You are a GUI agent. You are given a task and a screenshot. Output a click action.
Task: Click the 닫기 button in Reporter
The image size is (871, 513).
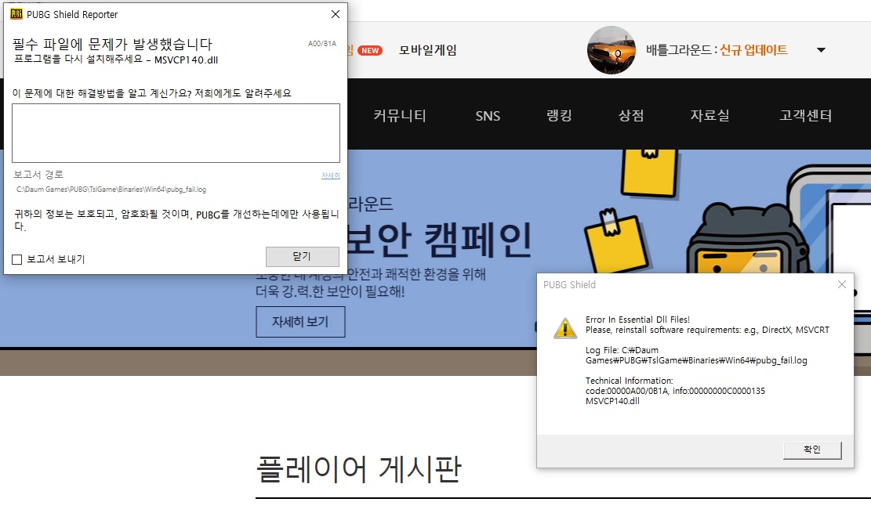tap(302, 257)
